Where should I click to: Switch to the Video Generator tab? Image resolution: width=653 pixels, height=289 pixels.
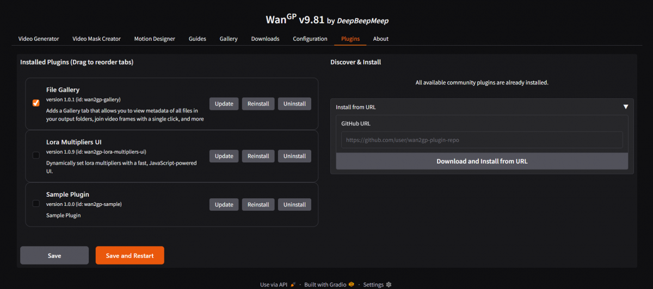[39, 39]
